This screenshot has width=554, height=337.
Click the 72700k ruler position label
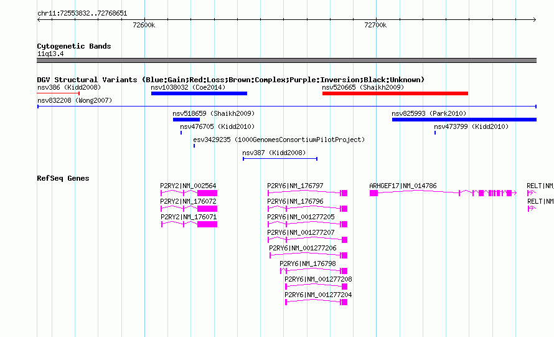(375, 25)
